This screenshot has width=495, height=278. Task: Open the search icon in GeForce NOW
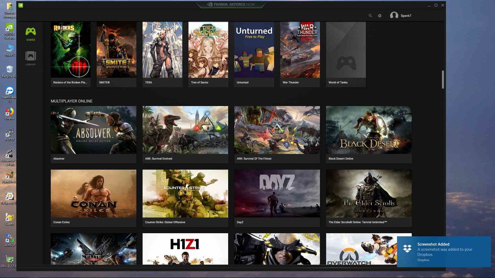(x=370, y=16)
